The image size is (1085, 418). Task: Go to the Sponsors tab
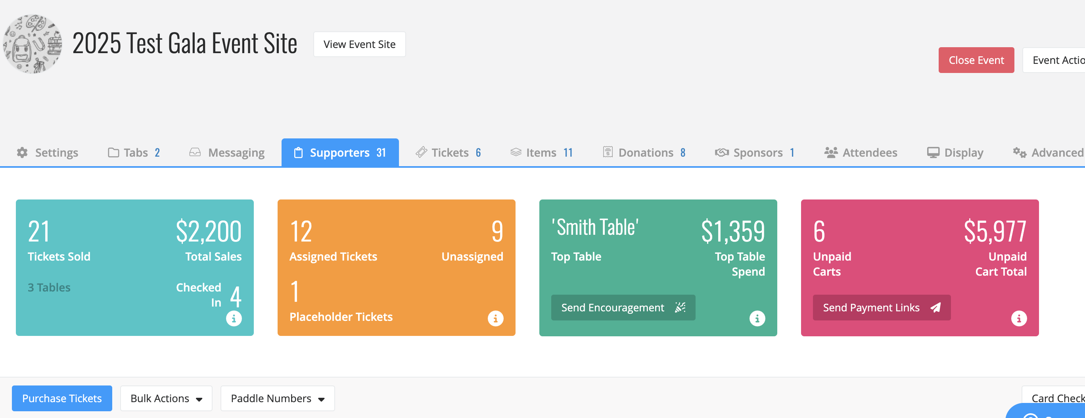(755, 153)
